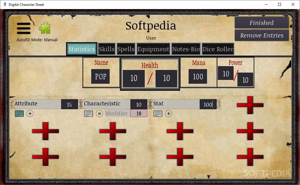Edit the current Power value field
Viewport: 300px width, 185px height.
[x=226, y=73]
